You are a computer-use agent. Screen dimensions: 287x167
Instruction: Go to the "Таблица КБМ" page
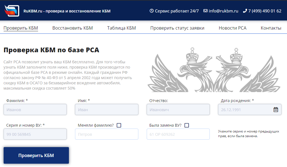121,28
